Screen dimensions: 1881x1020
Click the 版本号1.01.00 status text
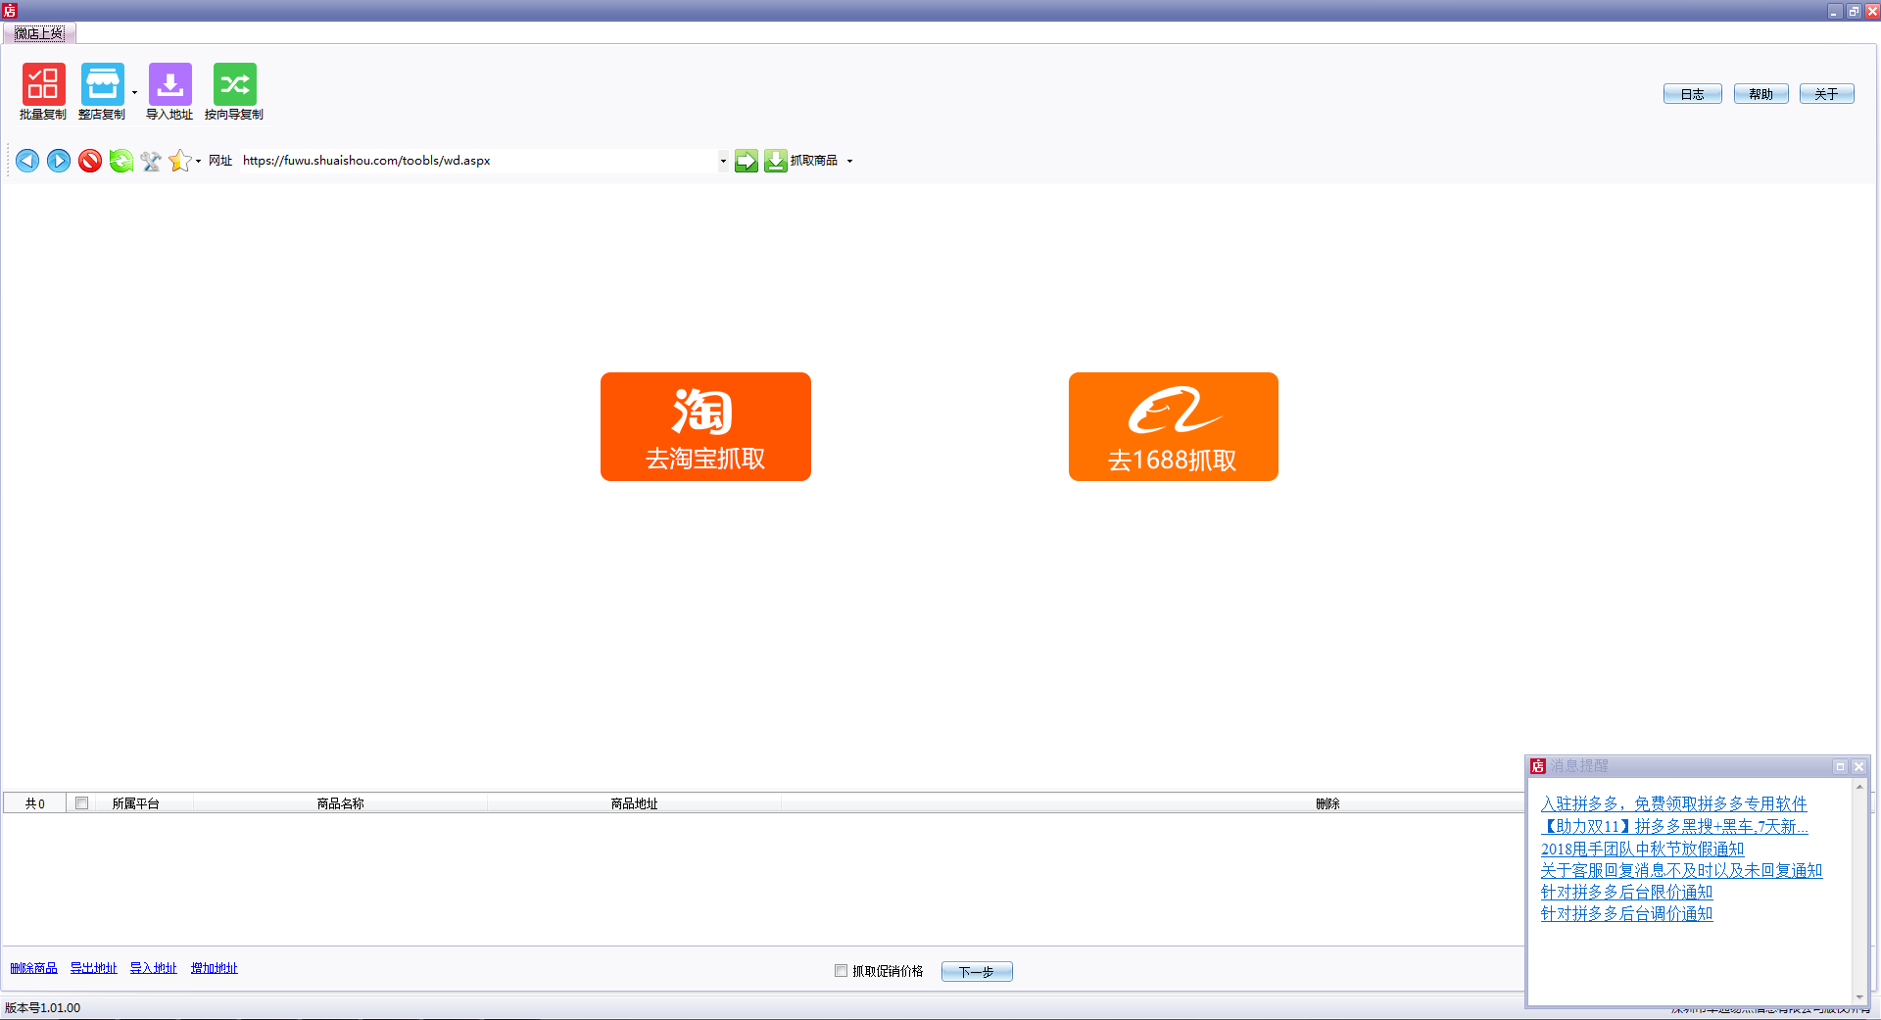click(x=43, y=1008)
